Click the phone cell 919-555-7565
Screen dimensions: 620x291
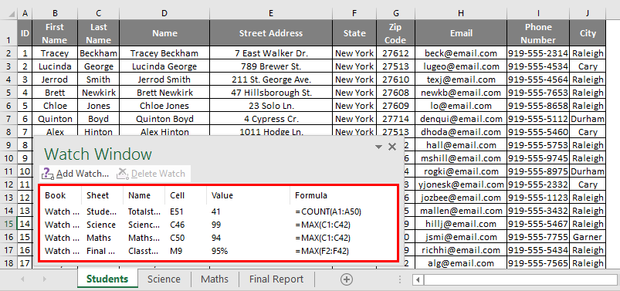[538, 263]
